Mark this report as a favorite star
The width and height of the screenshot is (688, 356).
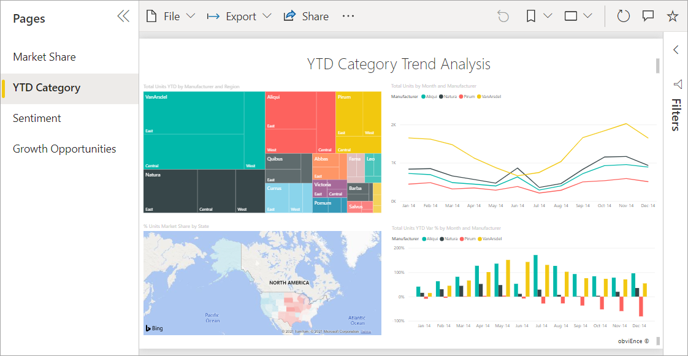coord(673,16)
